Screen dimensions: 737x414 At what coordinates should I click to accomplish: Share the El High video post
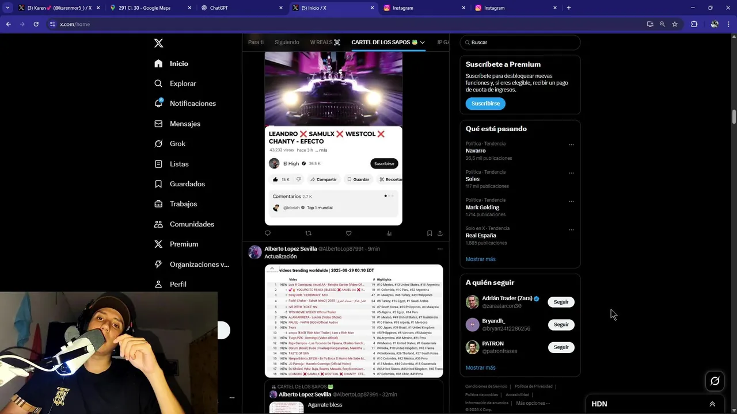[x=440, y=233]
